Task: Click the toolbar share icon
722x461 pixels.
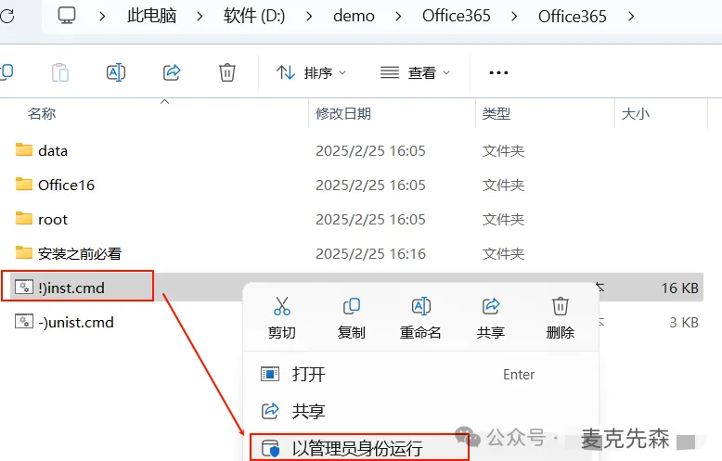Action: [x=172, y=72]
